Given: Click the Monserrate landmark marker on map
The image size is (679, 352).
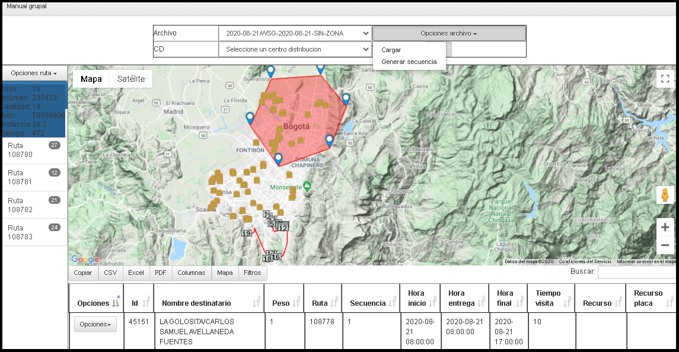Looking at the screenshot, I should click(307, 187).
